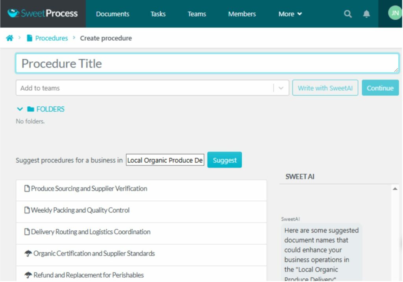Click the FOLDERS label

tap(50, 109)
